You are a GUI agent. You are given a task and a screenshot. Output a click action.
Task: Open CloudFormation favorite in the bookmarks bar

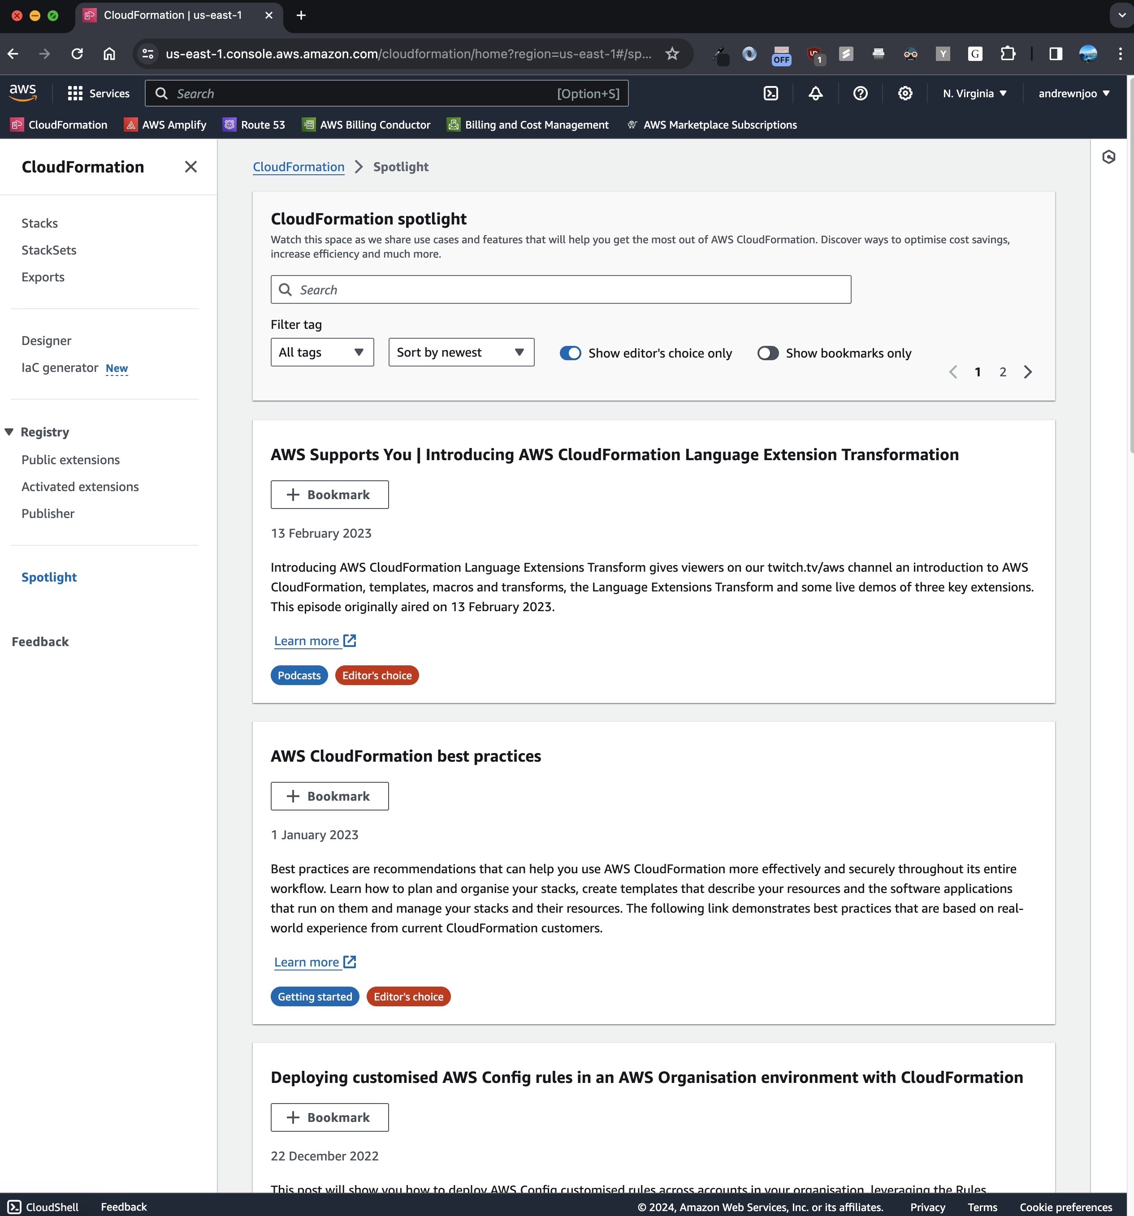tap(59, 125)
